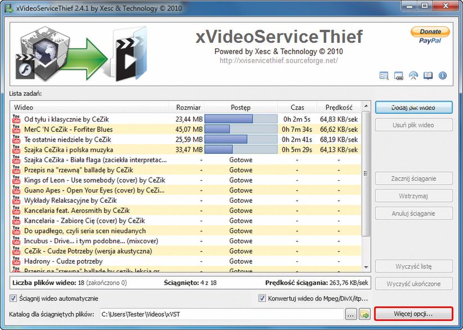Click progress bar of MerC 'N CeZik row
Viewport: 463px width, 330px height.
pyautogui.click(x=241, y=129)
